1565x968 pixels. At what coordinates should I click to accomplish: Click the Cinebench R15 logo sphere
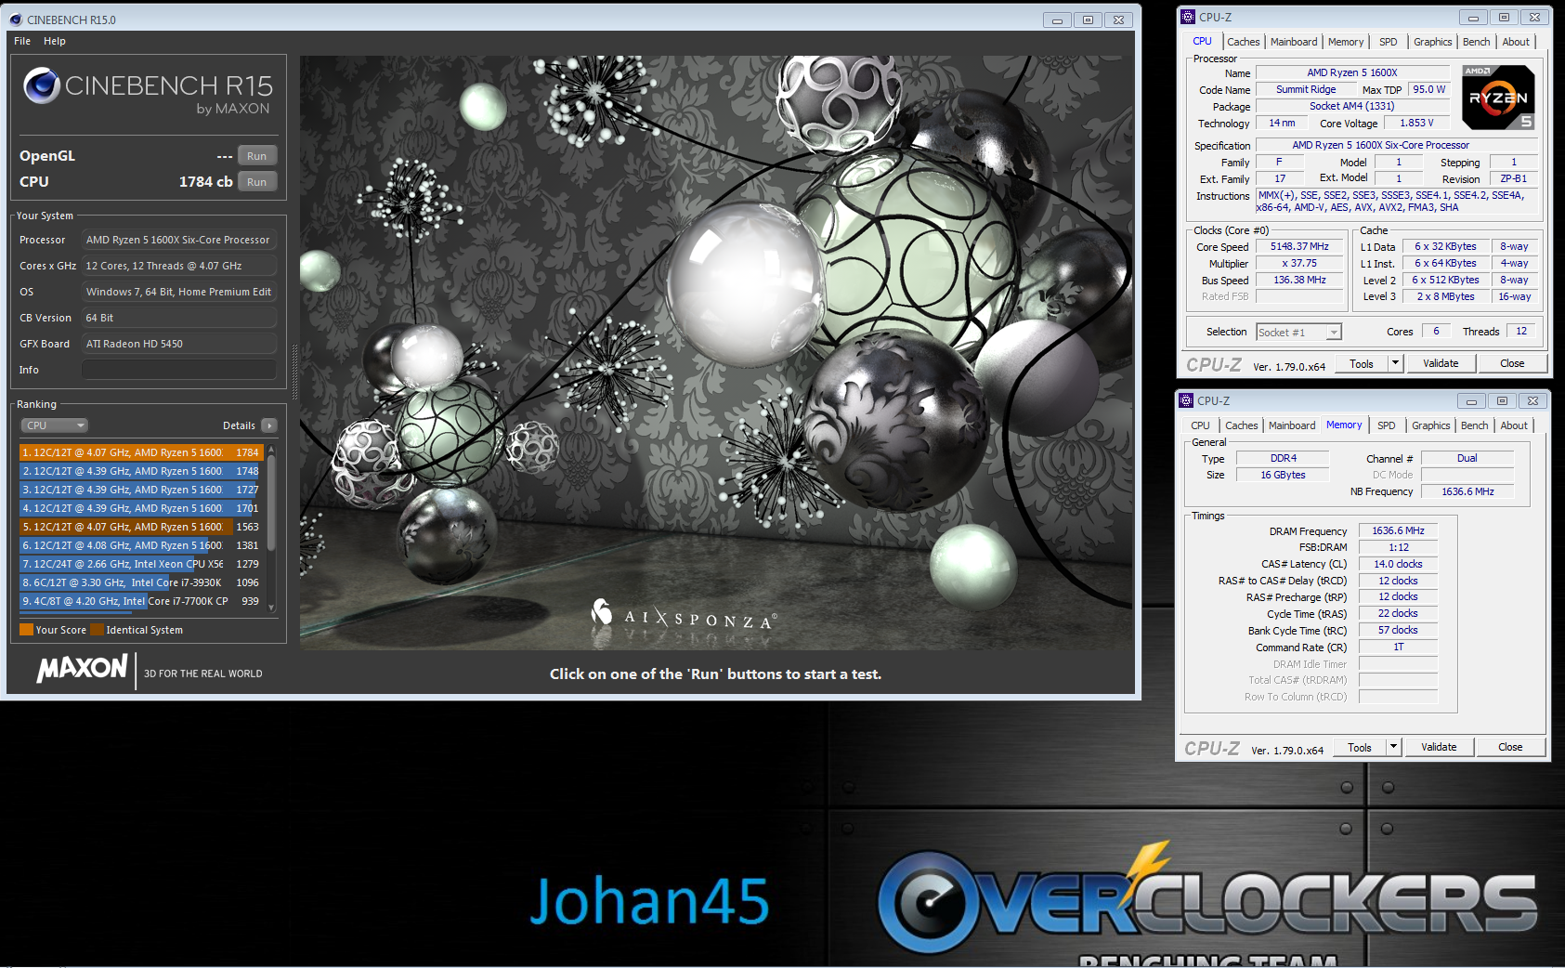(x=42, y=85)
